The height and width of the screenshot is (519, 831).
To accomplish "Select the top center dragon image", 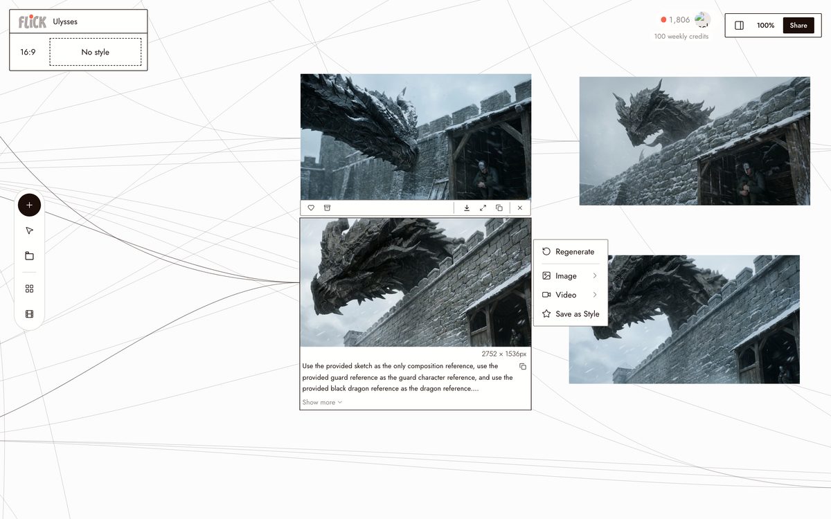I will pyautogui.click(x=415, y=137).
